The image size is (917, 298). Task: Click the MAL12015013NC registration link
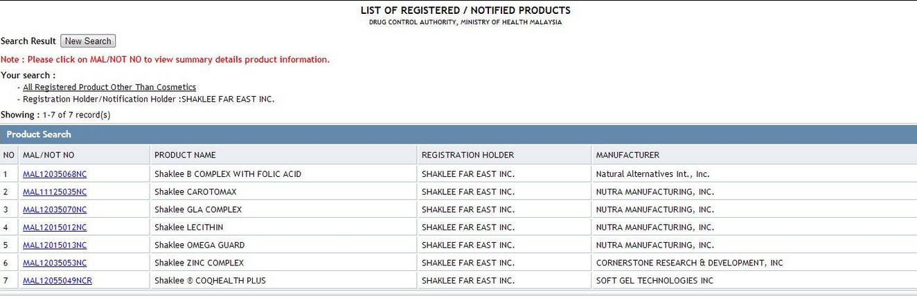(55, 245)
